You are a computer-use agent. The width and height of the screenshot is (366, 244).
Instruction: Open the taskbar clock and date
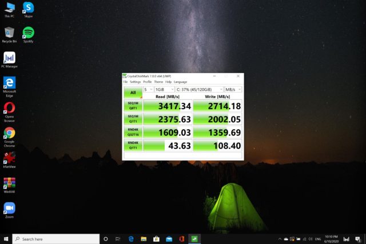coord(331,239)
